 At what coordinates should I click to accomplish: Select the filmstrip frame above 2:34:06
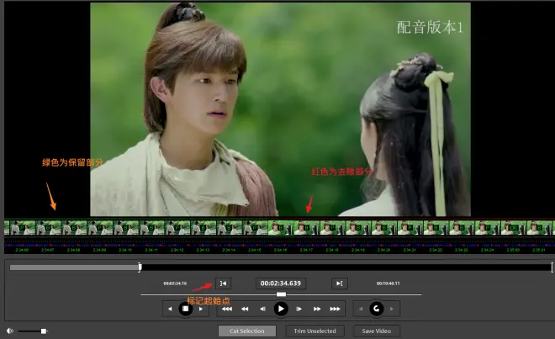[23, 228]
